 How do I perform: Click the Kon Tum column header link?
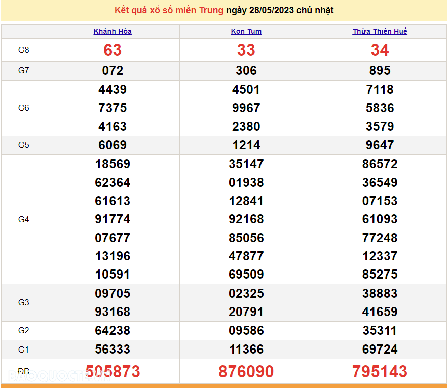coord(246,31)
